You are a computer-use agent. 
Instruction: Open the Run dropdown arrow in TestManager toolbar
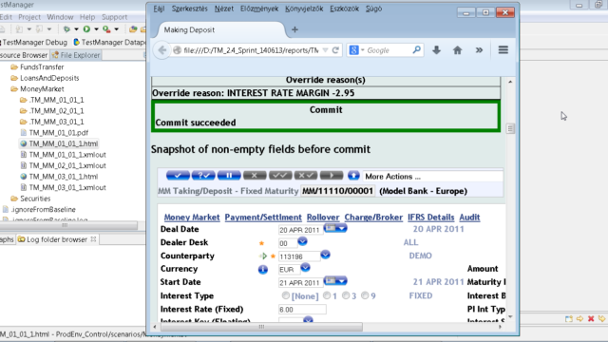click(96, 29)
